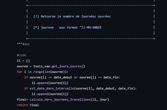Screen dimensions: 167x110
Task: Click the '#code' comment line
Action: (22, 55)
